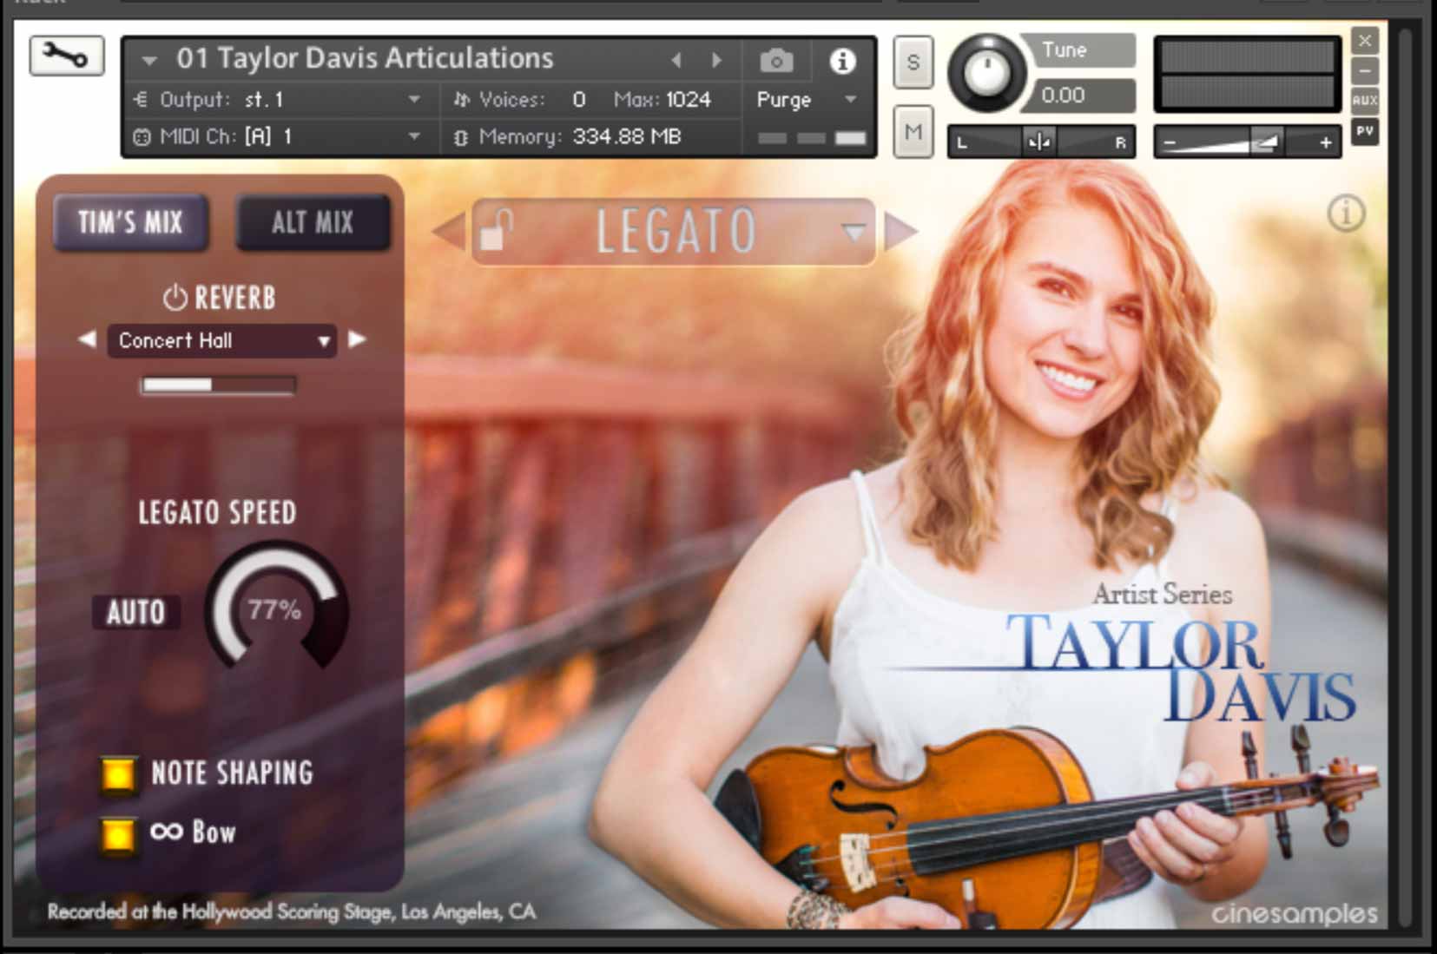This screenshot has height=954, width=1437.
Task: Click the AUX sends icon
Action: [x=1364, y=100]
